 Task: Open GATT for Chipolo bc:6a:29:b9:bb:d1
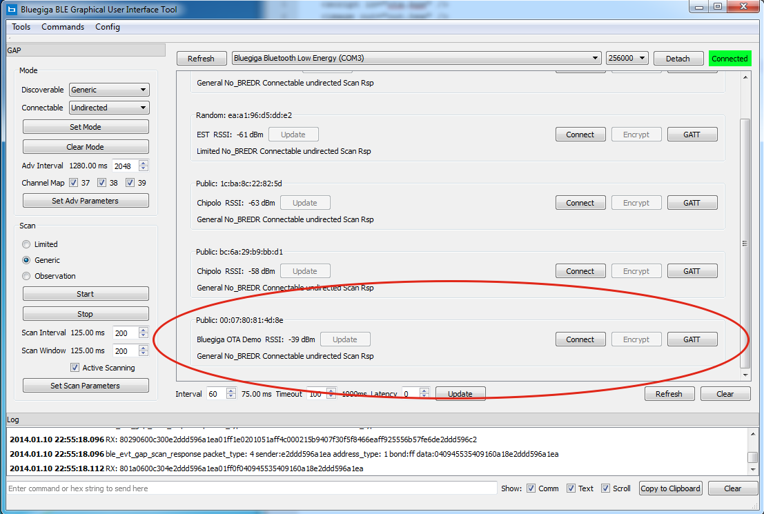[692, 271]
